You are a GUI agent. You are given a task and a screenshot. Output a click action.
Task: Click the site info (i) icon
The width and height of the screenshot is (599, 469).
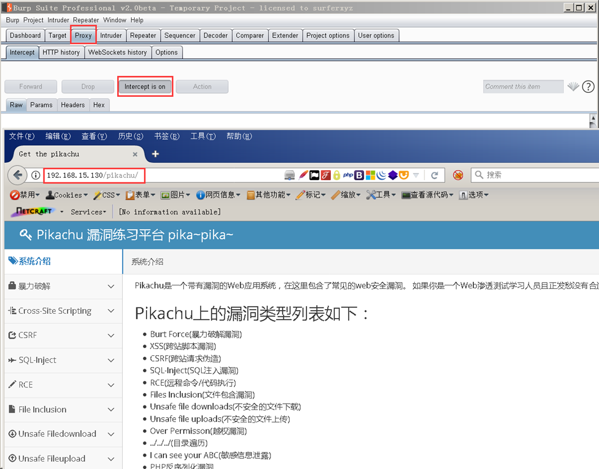(x=36, y=175)
